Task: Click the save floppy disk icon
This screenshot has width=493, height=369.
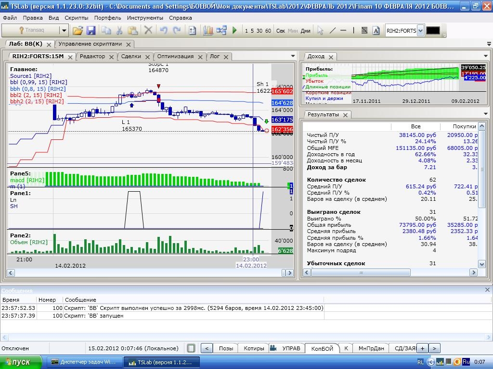Action: pos(91,31)
